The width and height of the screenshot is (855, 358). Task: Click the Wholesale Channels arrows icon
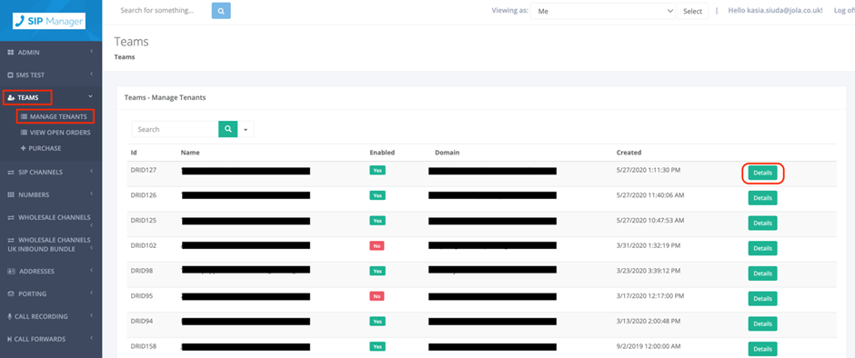(x=10, y=217)
